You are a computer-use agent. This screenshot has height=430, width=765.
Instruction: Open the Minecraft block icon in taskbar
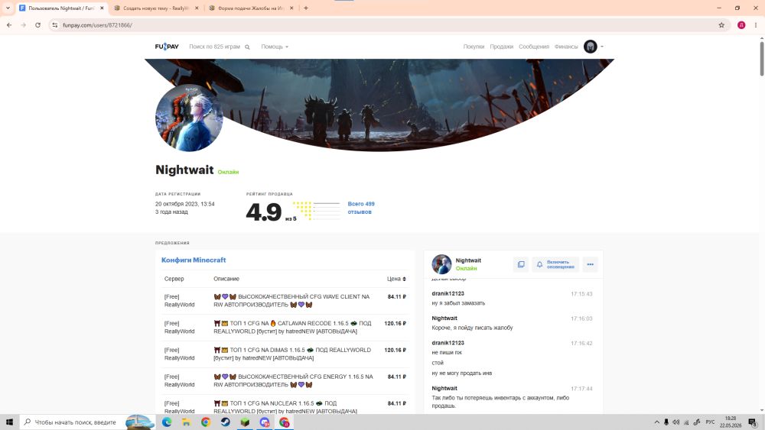[x=245, y=422]
